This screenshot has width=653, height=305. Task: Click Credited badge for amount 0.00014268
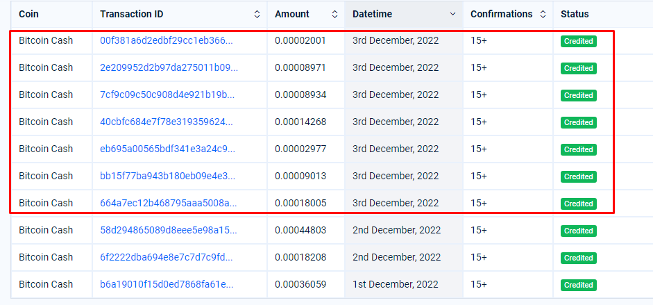pyautogui.click(x=579, y=122)
